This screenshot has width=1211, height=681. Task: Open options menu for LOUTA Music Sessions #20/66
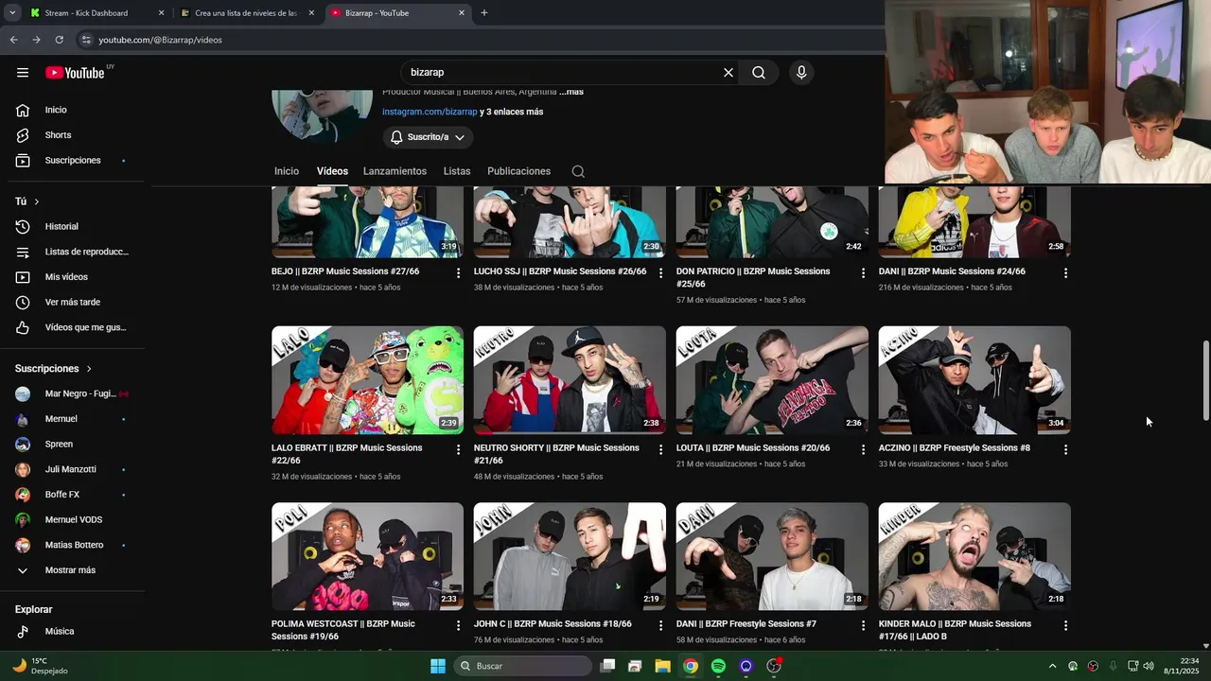coord(863,450)
